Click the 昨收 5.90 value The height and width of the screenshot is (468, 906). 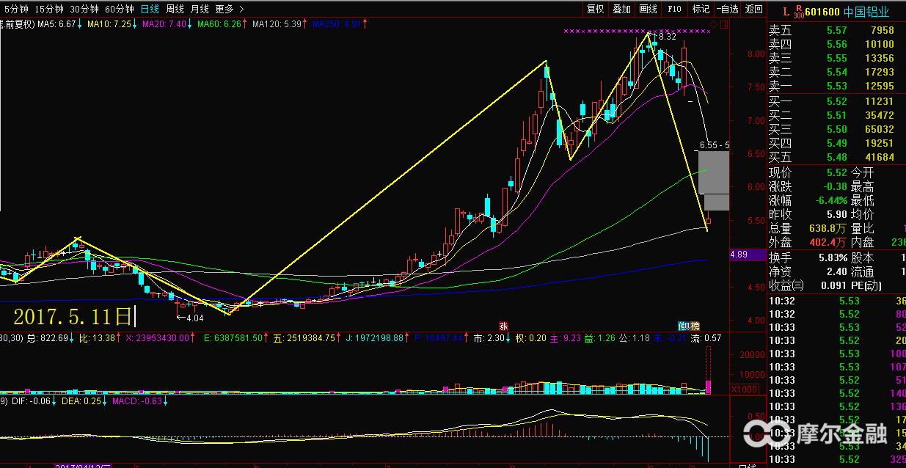(836, 215)
